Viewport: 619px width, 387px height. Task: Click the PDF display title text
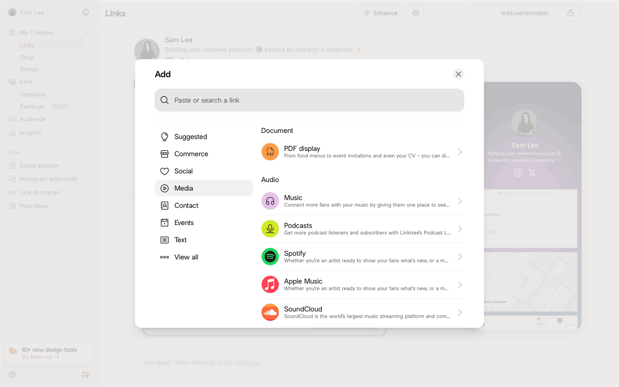pos(302,149)
